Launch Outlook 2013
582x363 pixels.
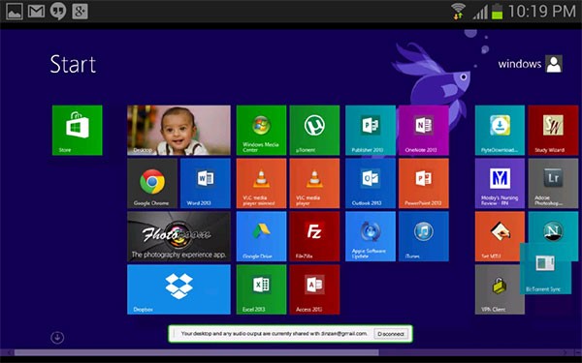point(371,183)
